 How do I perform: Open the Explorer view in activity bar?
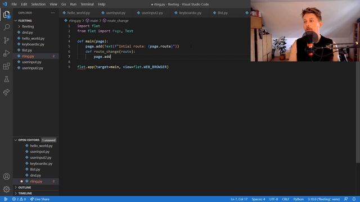pos(6,15)
